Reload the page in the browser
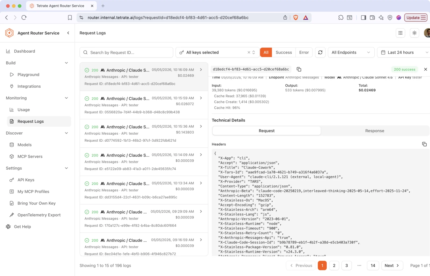The height and width of the screenshot is (276, 430). pyautogui.click(x=24, y=17)
